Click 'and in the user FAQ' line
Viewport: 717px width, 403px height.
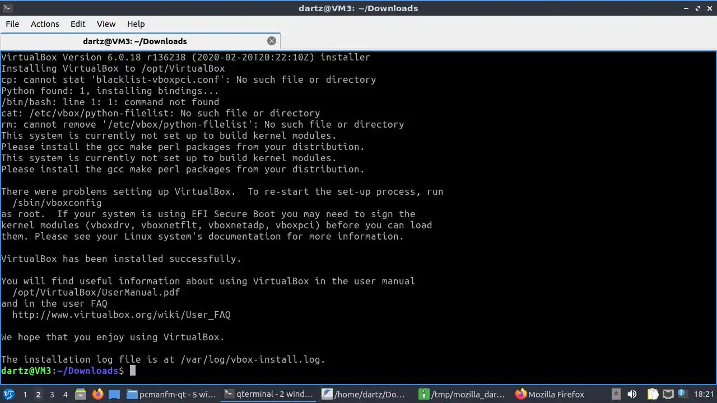[x=54, y=303]
